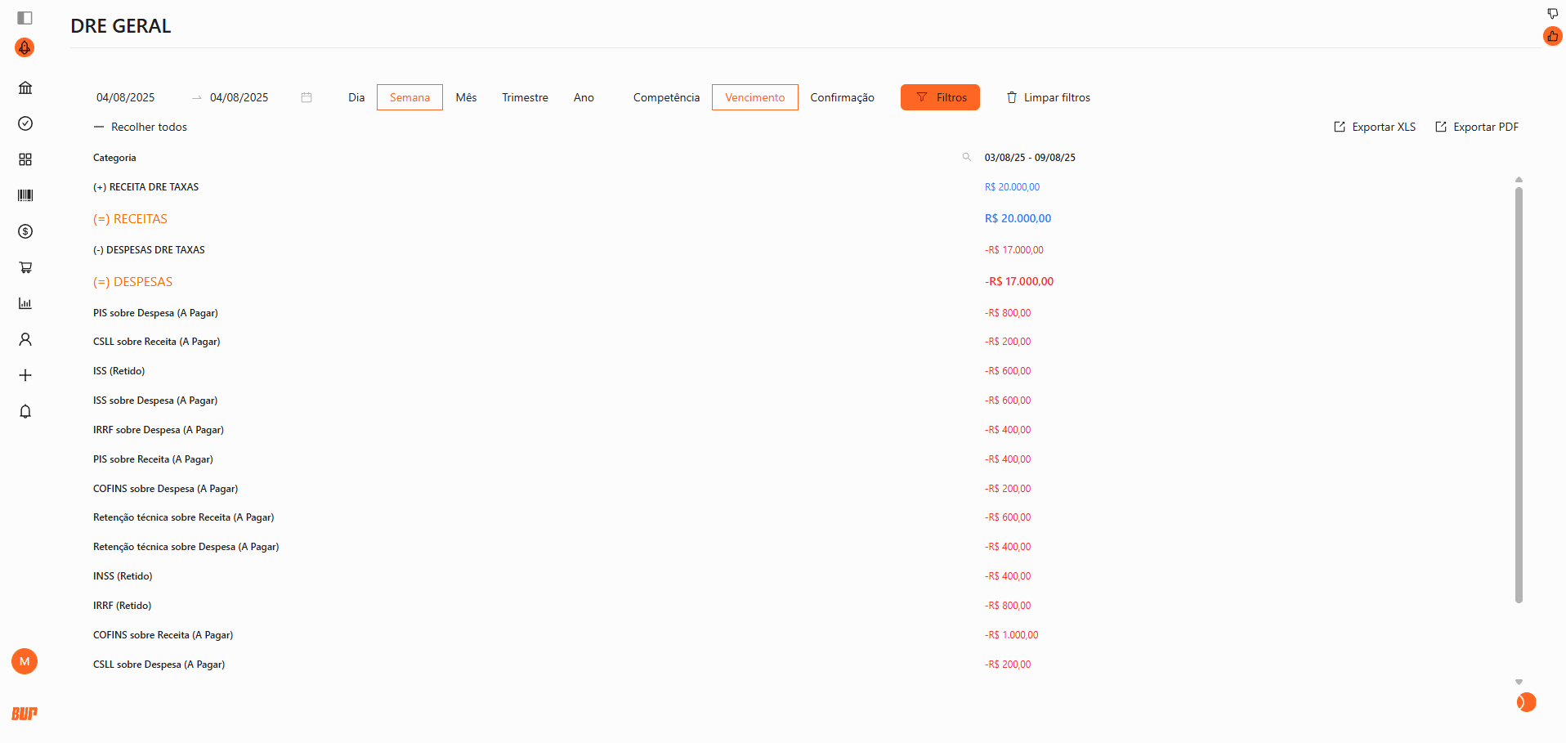The height and width of the screenshot is (743, 1566).
Task: Select the Semana period option
Action: [x=409, y=97]
